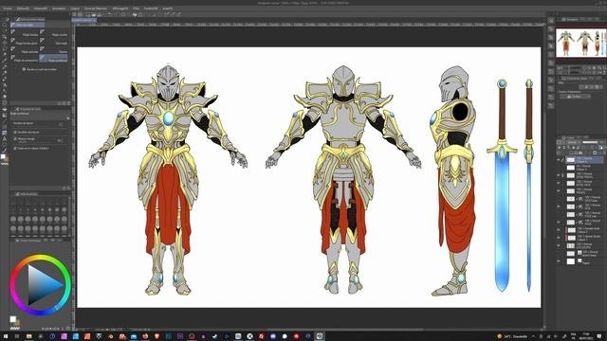Toggle visibility eye of selected top layer
The width and height of the screenshot is (607, 341).
click(x=559, y=160)
